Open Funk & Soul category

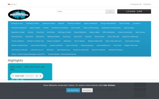pyautogui.click(x=117, y=45)
